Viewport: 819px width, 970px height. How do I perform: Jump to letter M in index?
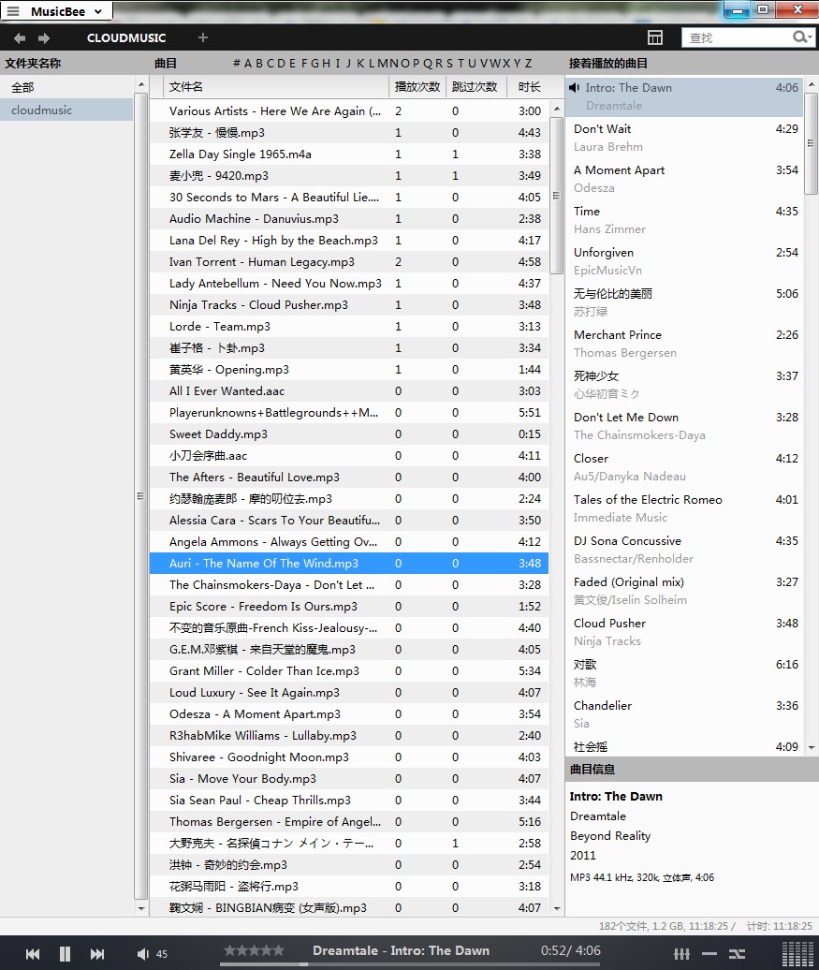[383, 64]
